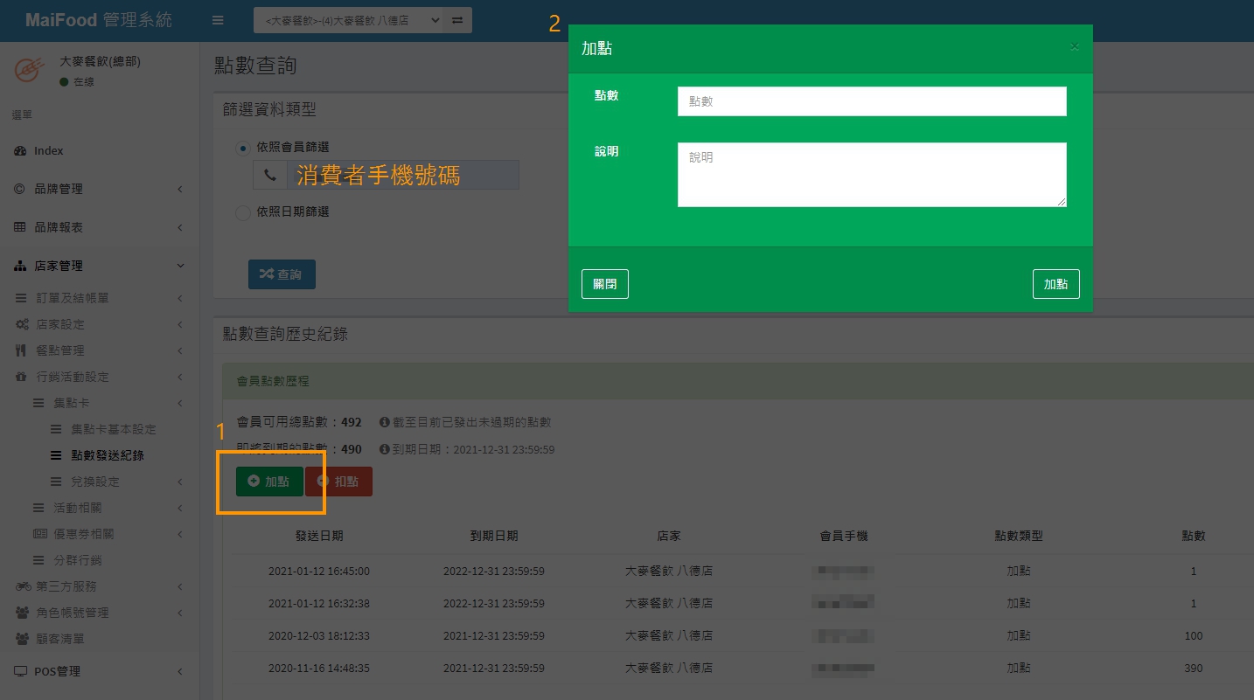Open 點數發送紀錄 menu item
Screen dimensions: 1254x700
pyautogui.click(x=108, y=455)
